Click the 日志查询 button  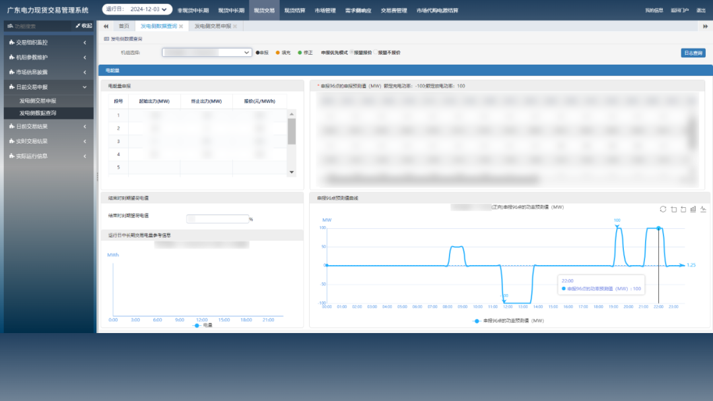(693, 53)
